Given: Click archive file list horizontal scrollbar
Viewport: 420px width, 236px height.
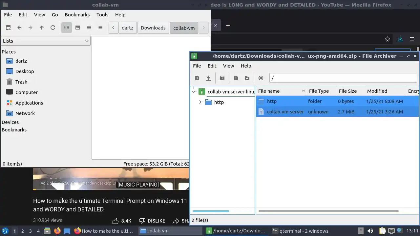Looking at the screenshot, I should coord(328,211).
